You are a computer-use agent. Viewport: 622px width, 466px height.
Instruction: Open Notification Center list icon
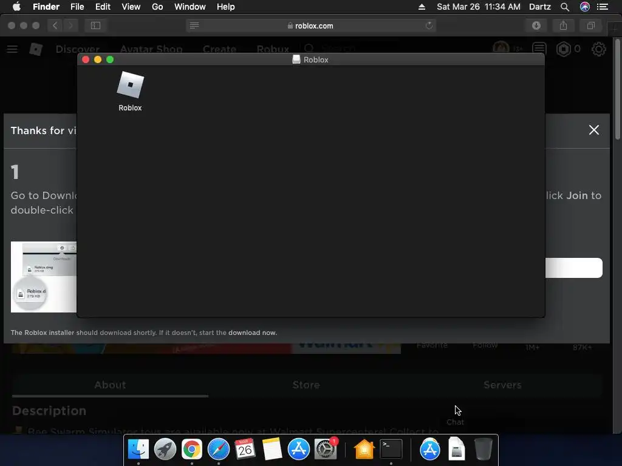point(603,7)
